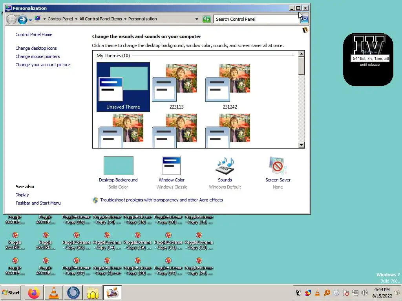Click the PeggleExtreme - Copy (18) label

click(x=138, y=219)
